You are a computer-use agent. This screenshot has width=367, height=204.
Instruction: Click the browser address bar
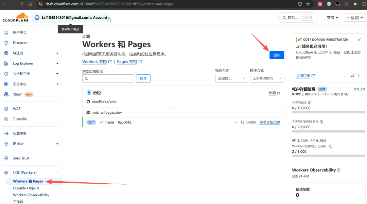[164, 4]
